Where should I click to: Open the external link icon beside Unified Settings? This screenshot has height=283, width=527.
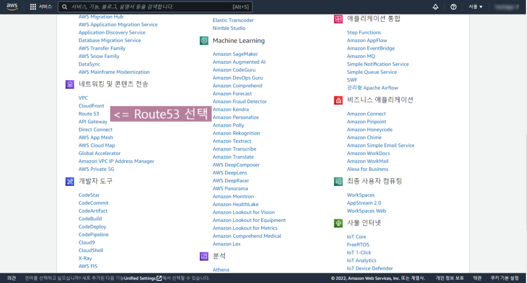(159, 278)
